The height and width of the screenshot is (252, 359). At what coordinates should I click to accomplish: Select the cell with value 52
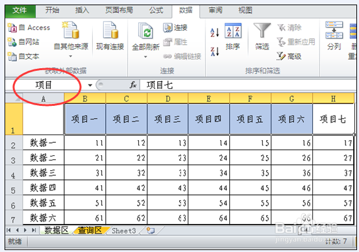[127, 203]
